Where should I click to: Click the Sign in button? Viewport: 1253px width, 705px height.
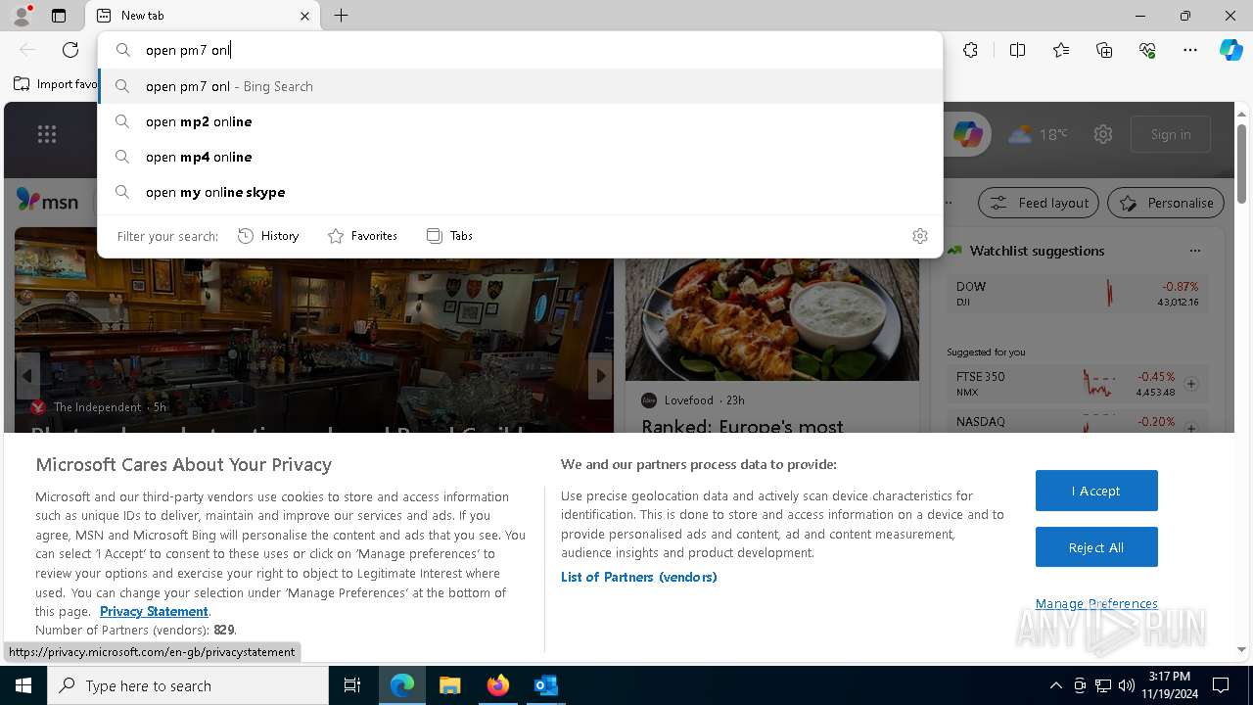click(1171, 134)
